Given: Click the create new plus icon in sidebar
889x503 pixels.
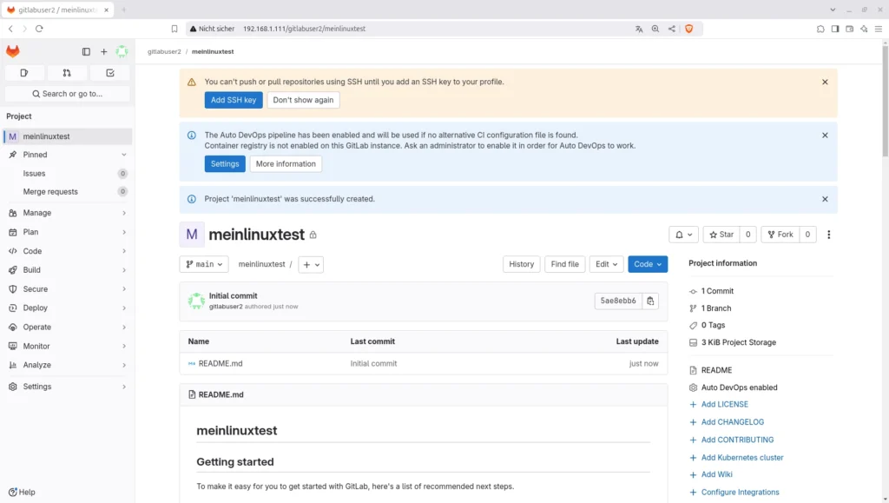Looking at the screenshot, I should click(x=104, y=52).
